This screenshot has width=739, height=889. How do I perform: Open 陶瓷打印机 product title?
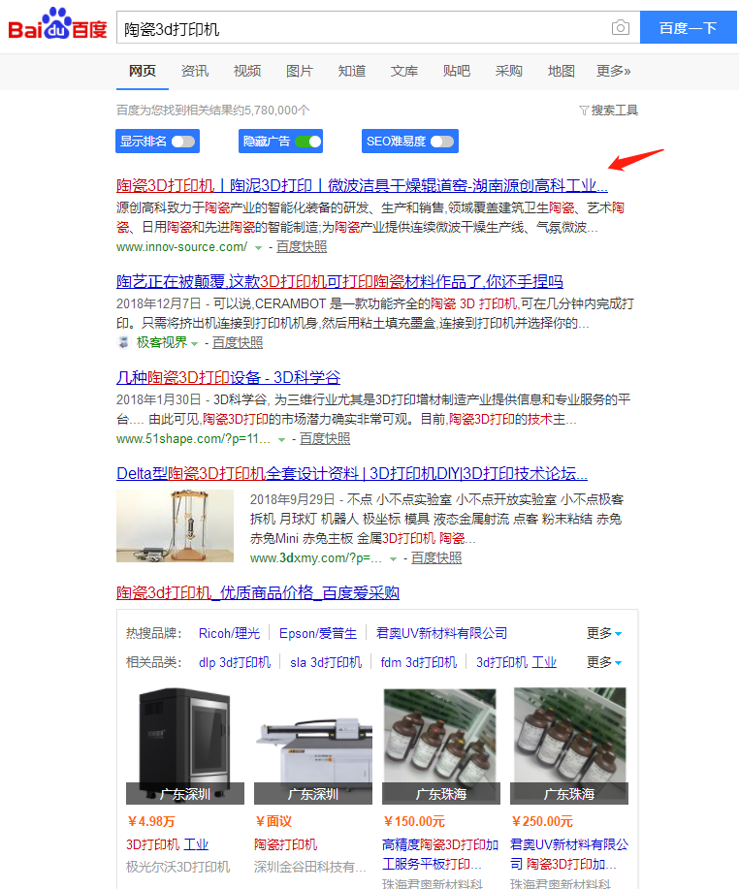point(286,844)
